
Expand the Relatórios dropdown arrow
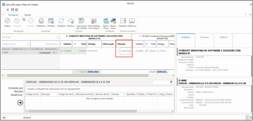[41, 29]
